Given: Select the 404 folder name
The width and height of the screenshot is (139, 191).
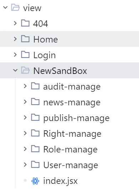Looking at the screenshot, I should [x=41, y=24].
